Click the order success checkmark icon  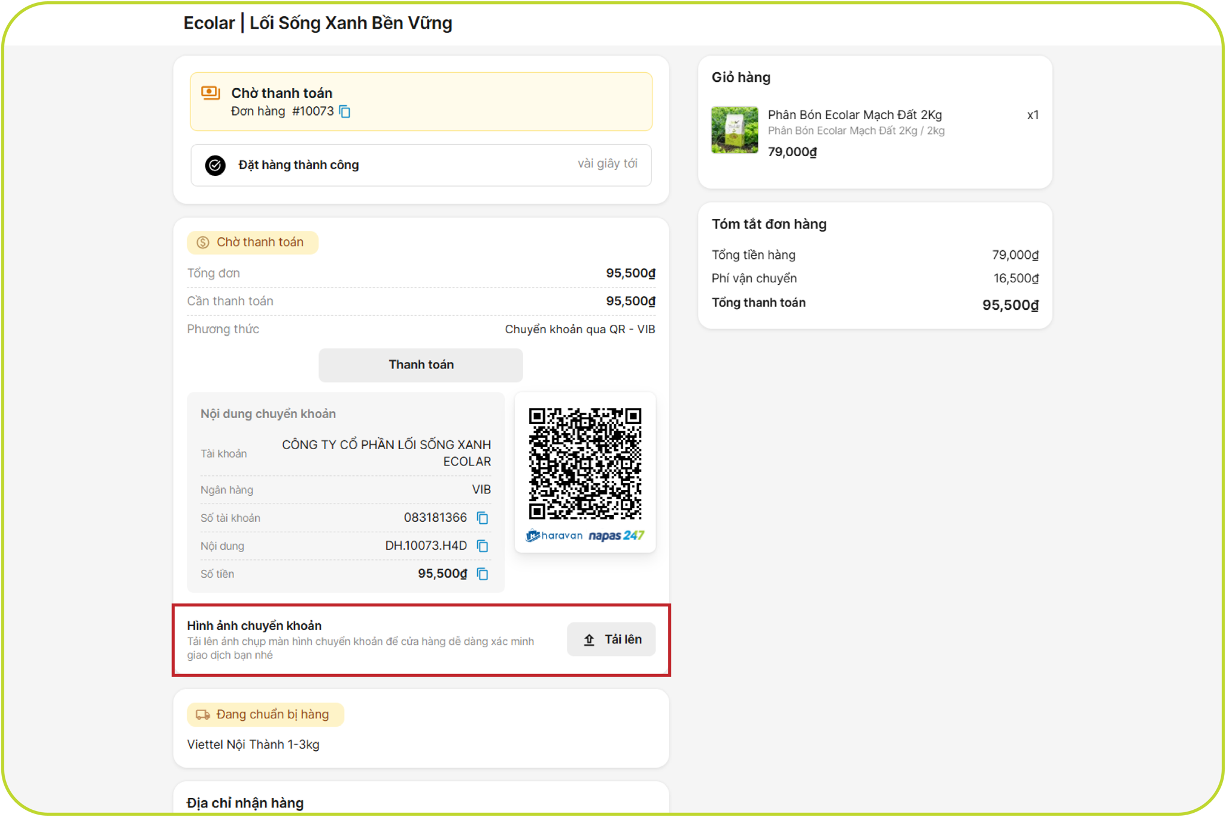(x=216, y=165)
